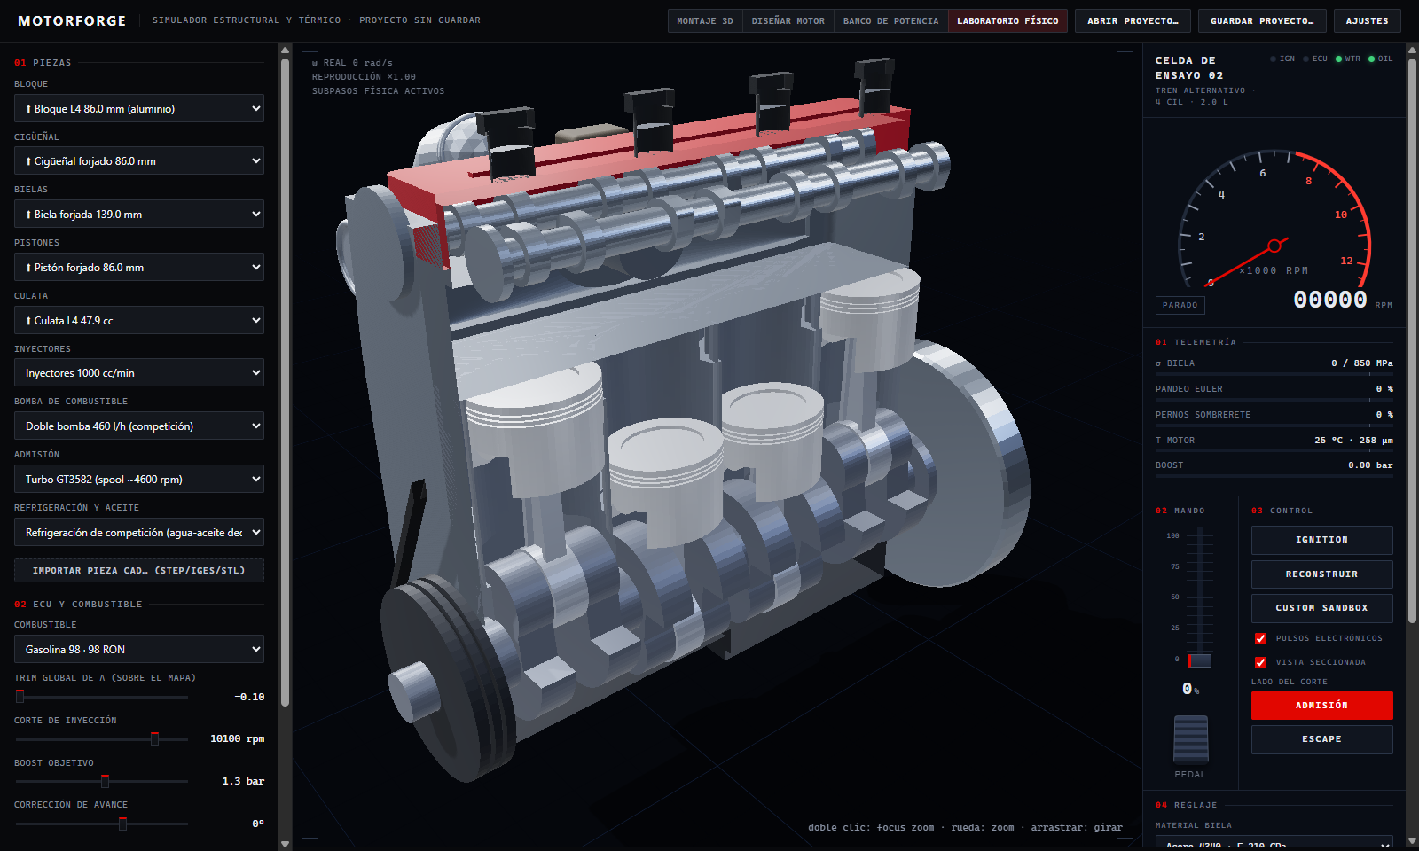Expand the Admisión turbo dropdown
The height and width of the screenshot is (851, 1419).
tap(139, 479)
